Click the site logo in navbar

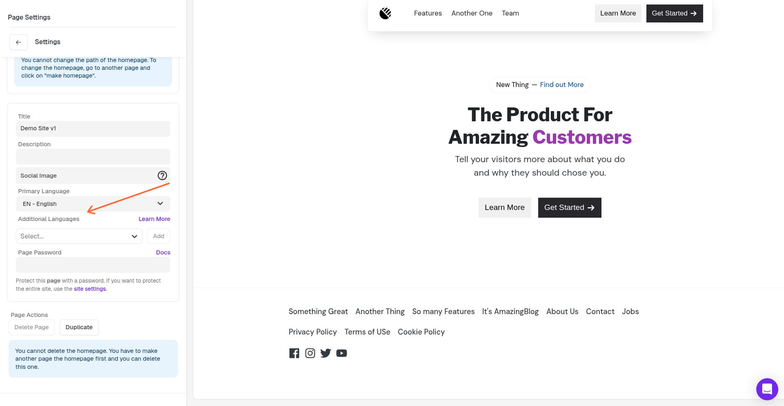(385, 13)
